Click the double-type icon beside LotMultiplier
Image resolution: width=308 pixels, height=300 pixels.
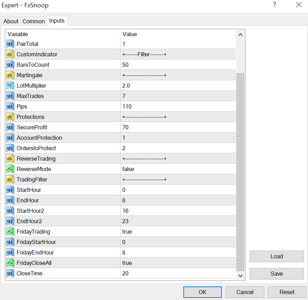point(10,86)
